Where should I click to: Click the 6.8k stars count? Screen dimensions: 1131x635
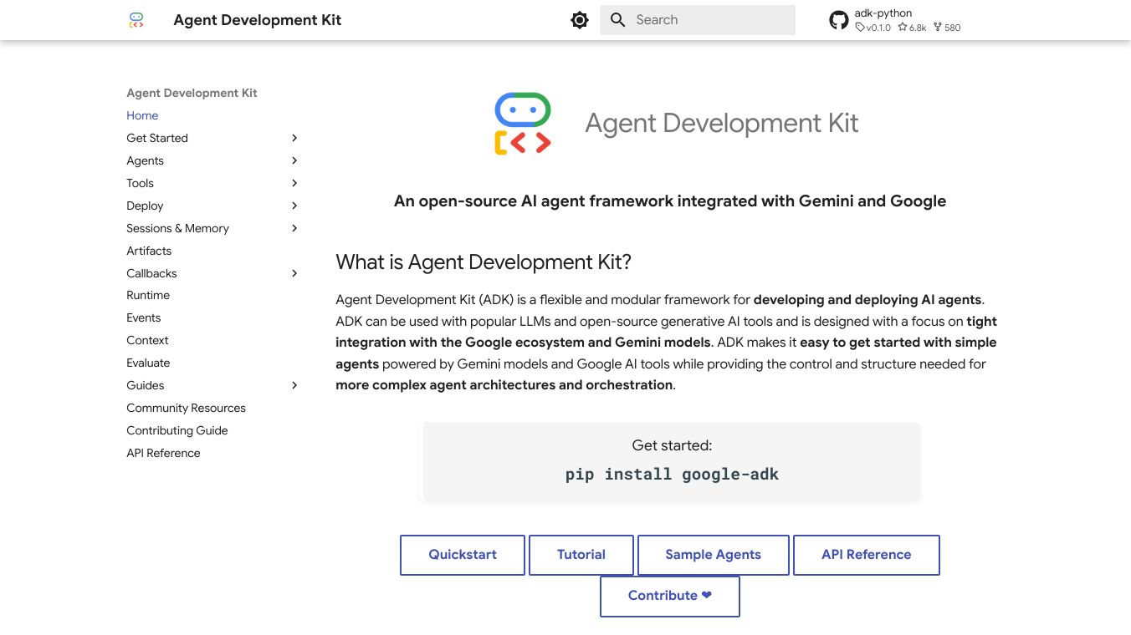click(x=912, y=28)
